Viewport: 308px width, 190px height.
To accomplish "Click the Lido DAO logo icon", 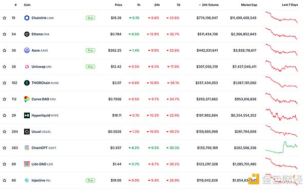I will pyautogui.click(x=27, y=164).
